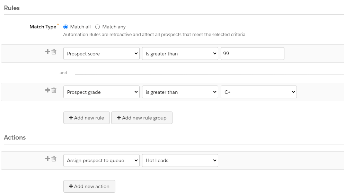Viewport: 344px width, 196px height.
Task: Open the operator dropdown for Prospect score
Action: (180, 54)
